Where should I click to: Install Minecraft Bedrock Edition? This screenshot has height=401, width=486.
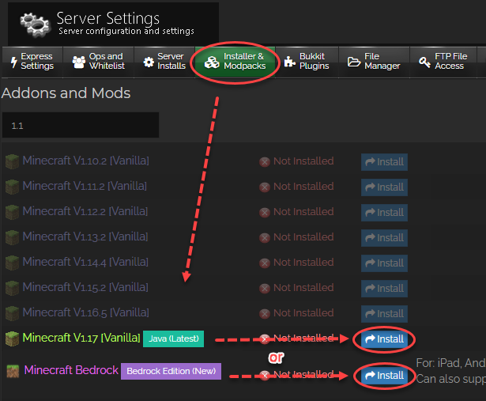click(384, 376)
